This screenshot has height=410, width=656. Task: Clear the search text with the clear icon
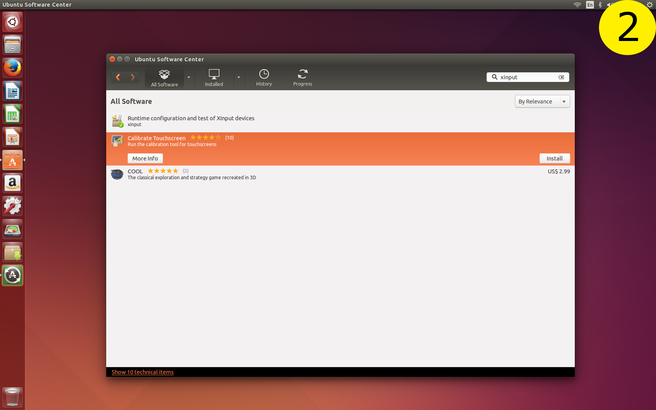click(x=562, y=77)
